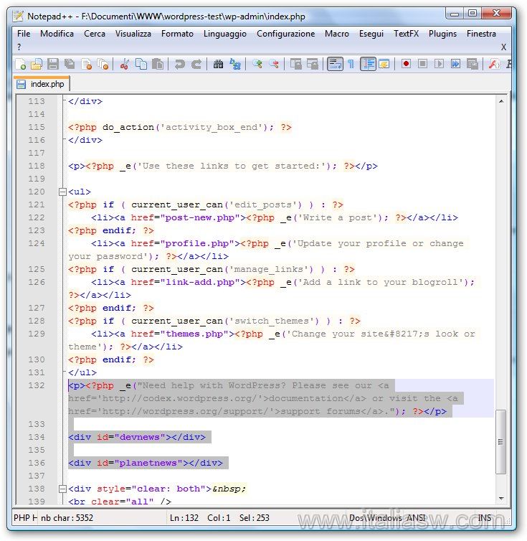Zoom out with the magnifier minus icon
The width and height of the screenshot is (527, 541).
[274, 64]
